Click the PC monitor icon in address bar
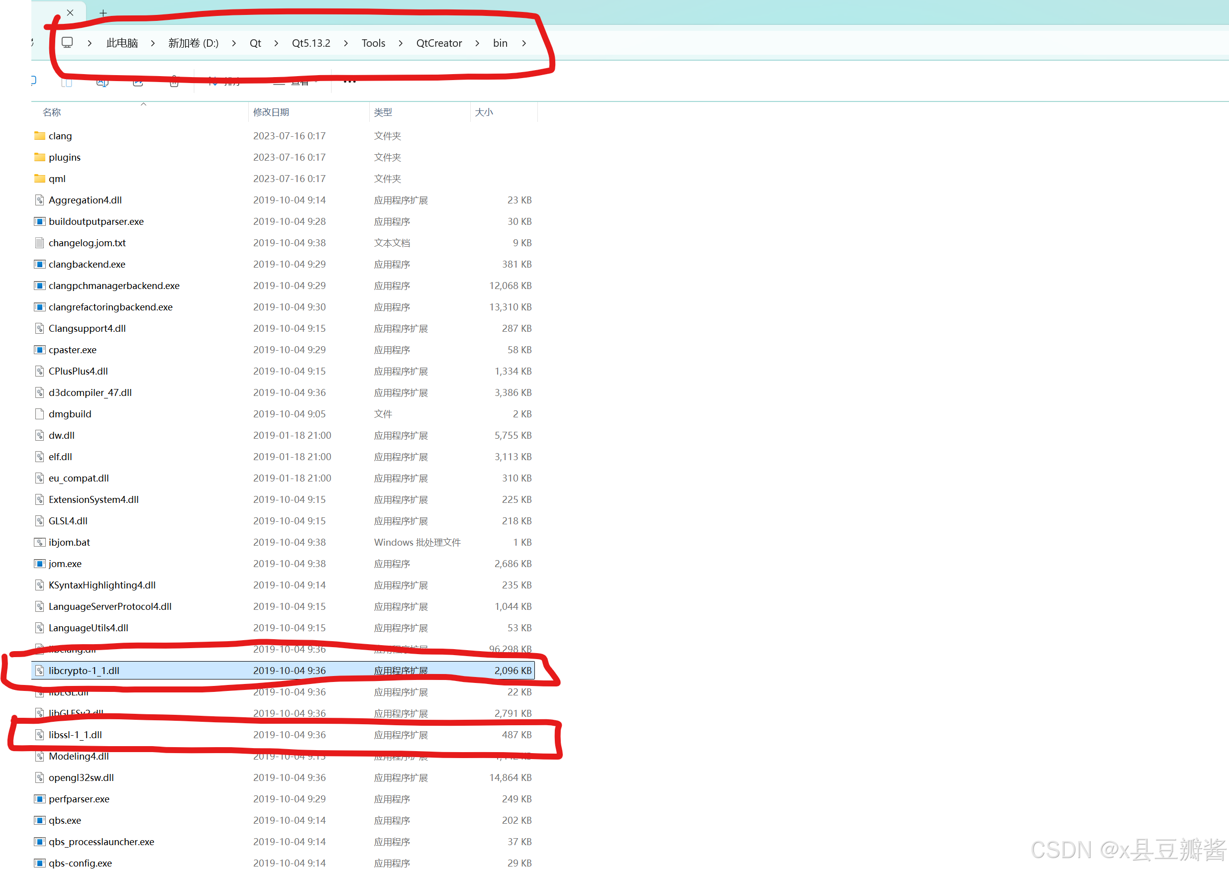Screen dimensions: 1229x870 67,42
